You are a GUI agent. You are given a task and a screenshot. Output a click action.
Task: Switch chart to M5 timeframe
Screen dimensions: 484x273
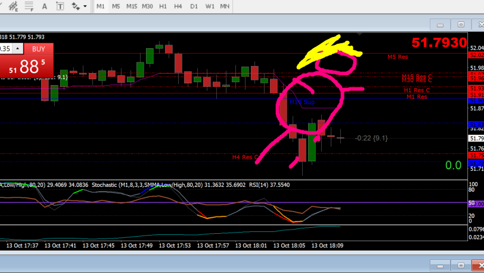coord(116,6)
